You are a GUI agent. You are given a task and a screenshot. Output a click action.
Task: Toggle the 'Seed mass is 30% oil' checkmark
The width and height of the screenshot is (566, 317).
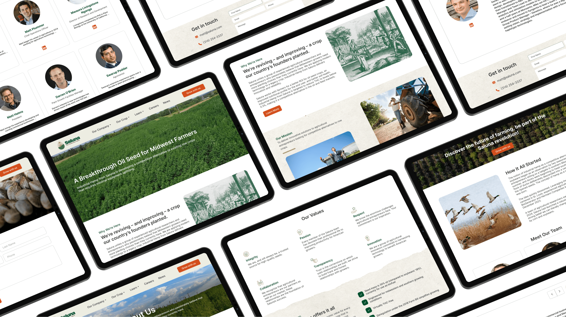tap(361, 294)
